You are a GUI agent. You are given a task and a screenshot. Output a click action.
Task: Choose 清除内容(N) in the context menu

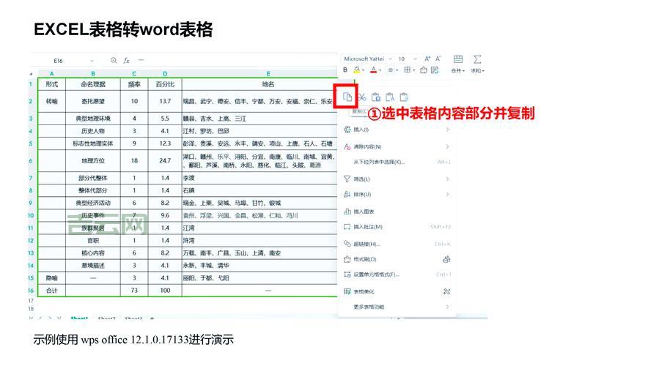pyautogui.click(x=397, y=146)
